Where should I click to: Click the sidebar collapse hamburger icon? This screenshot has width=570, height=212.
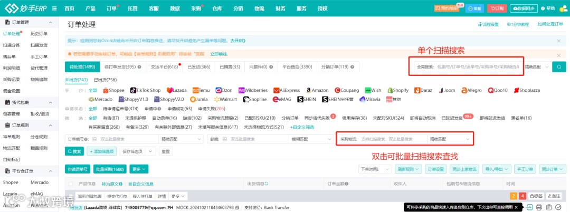54,8
